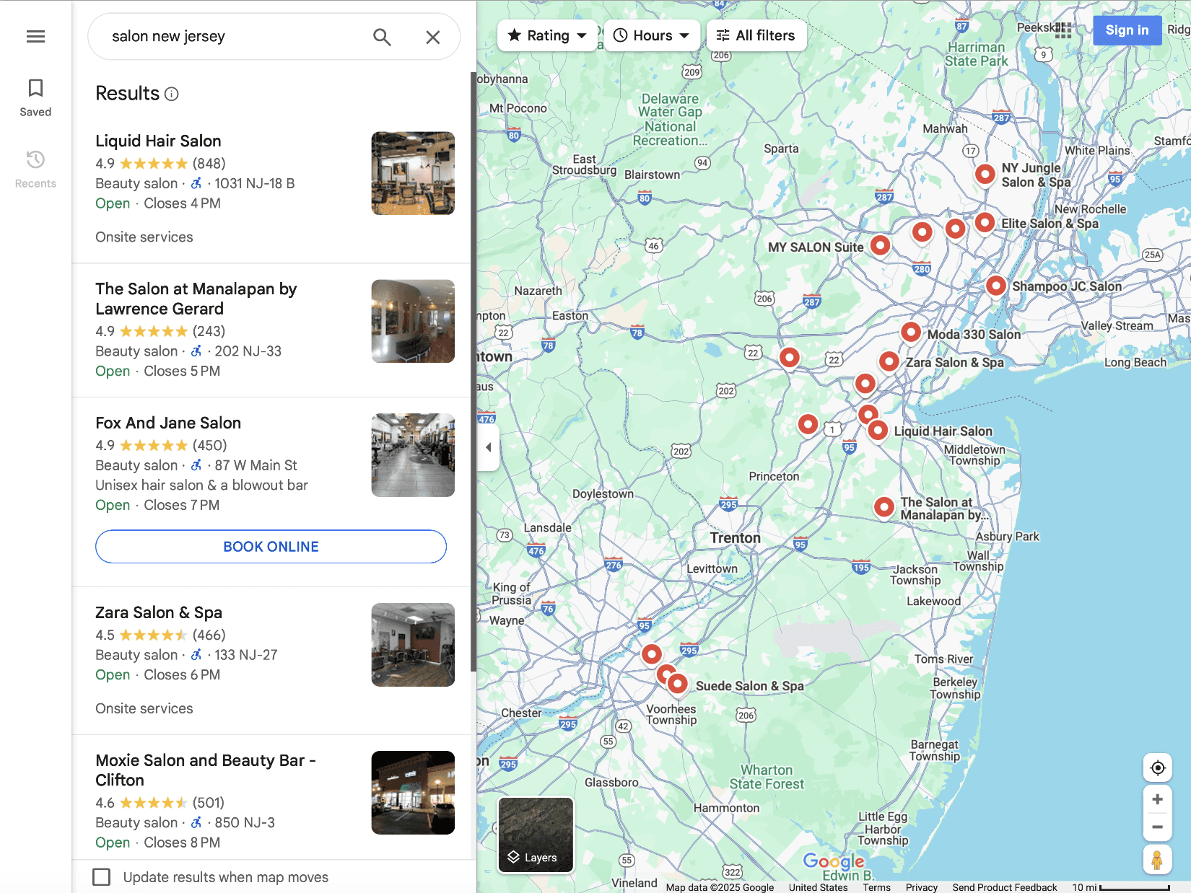1191x893 pixels.
Task: Collapse the results side panel
Action: click(489, 446)
